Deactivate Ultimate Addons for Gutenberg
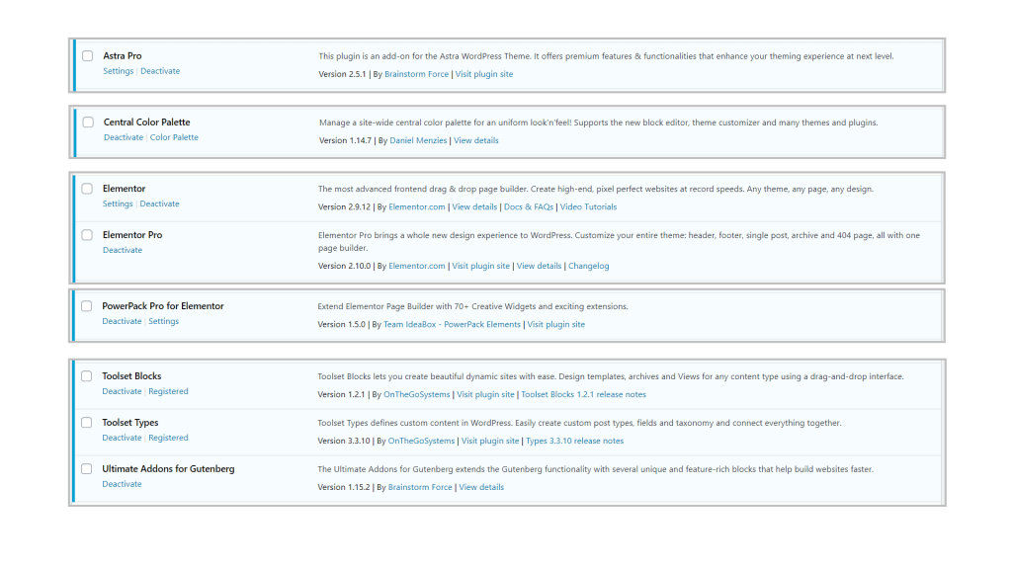The image size is (1012, 569). [x=122, y=484]
